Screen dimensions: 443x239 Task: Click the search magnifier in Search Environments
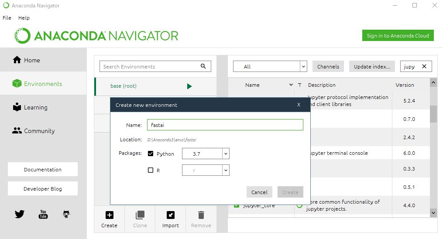click(203, 66)
